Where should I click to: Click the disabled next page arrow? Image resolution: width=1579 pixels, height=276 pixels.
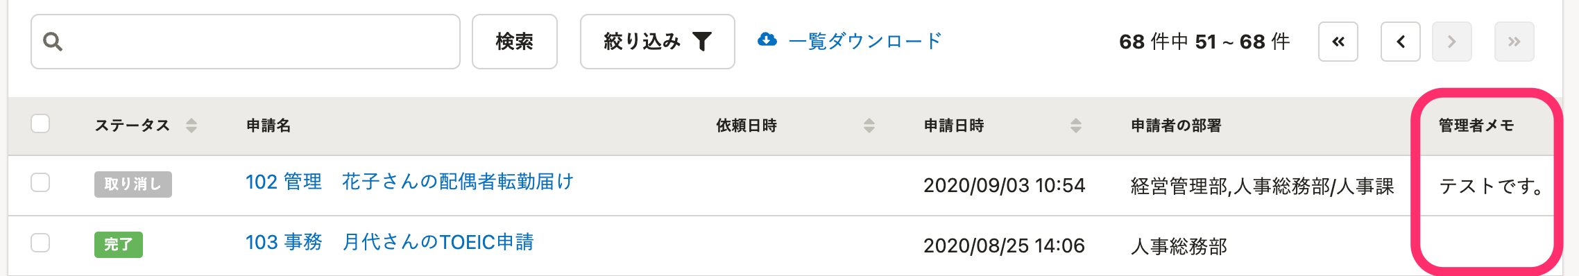[1451, 42]
